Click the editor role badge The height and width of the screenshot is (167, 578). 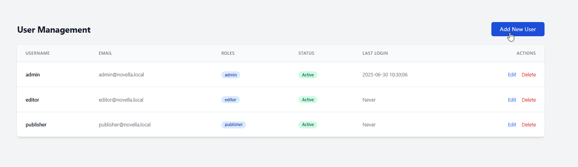pos(230,100)
